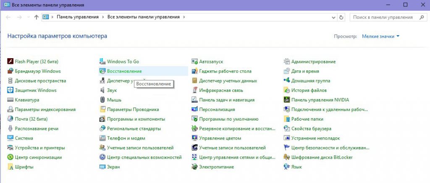This screenshot has width=430, height=183.
Task: Click the Региональные стандарты globe icon
Action: (102, 129)
